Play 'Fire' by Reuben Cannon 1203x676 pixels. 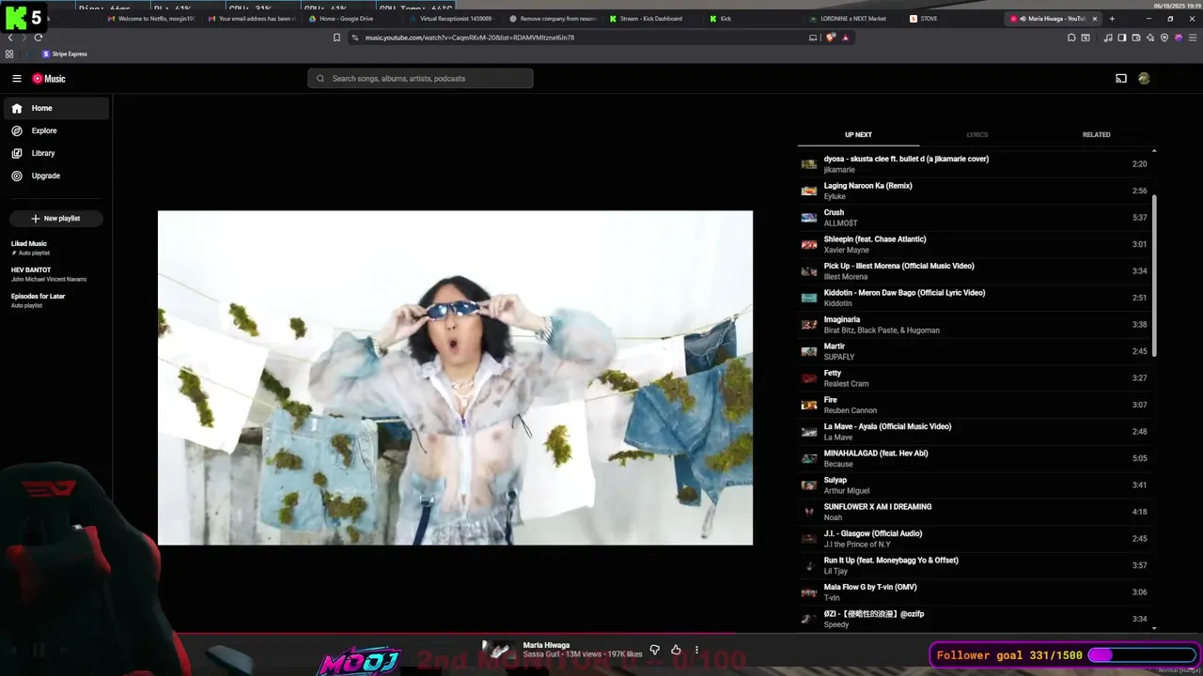974,405
